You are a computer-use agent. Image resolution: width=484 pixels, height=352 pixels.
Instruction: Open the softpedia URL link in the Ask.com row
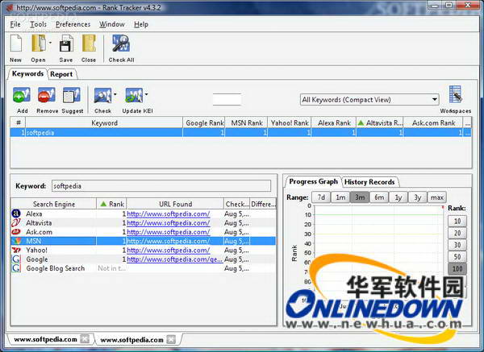point(169,232)
